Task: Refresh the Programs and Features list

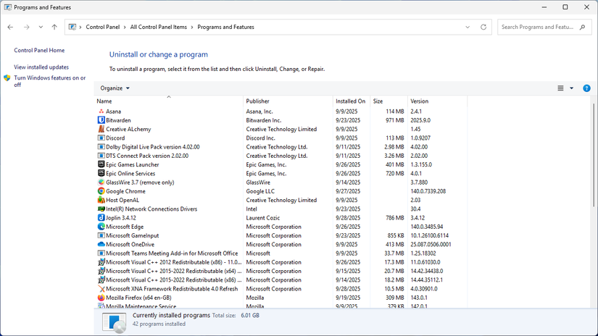Action: click(x=483, y=27)
